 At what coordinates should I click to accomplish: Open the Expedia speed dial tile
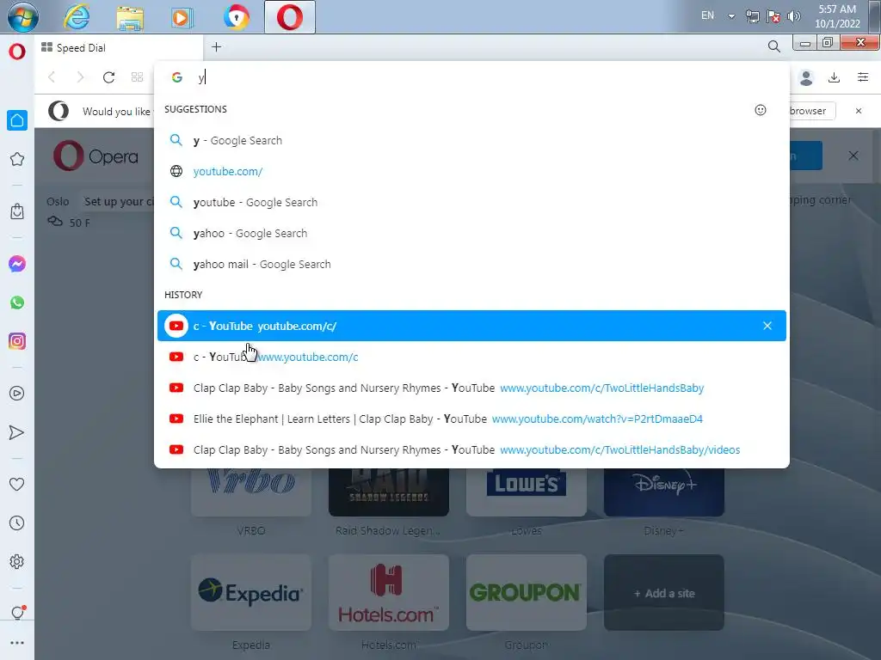pos(251,592)
